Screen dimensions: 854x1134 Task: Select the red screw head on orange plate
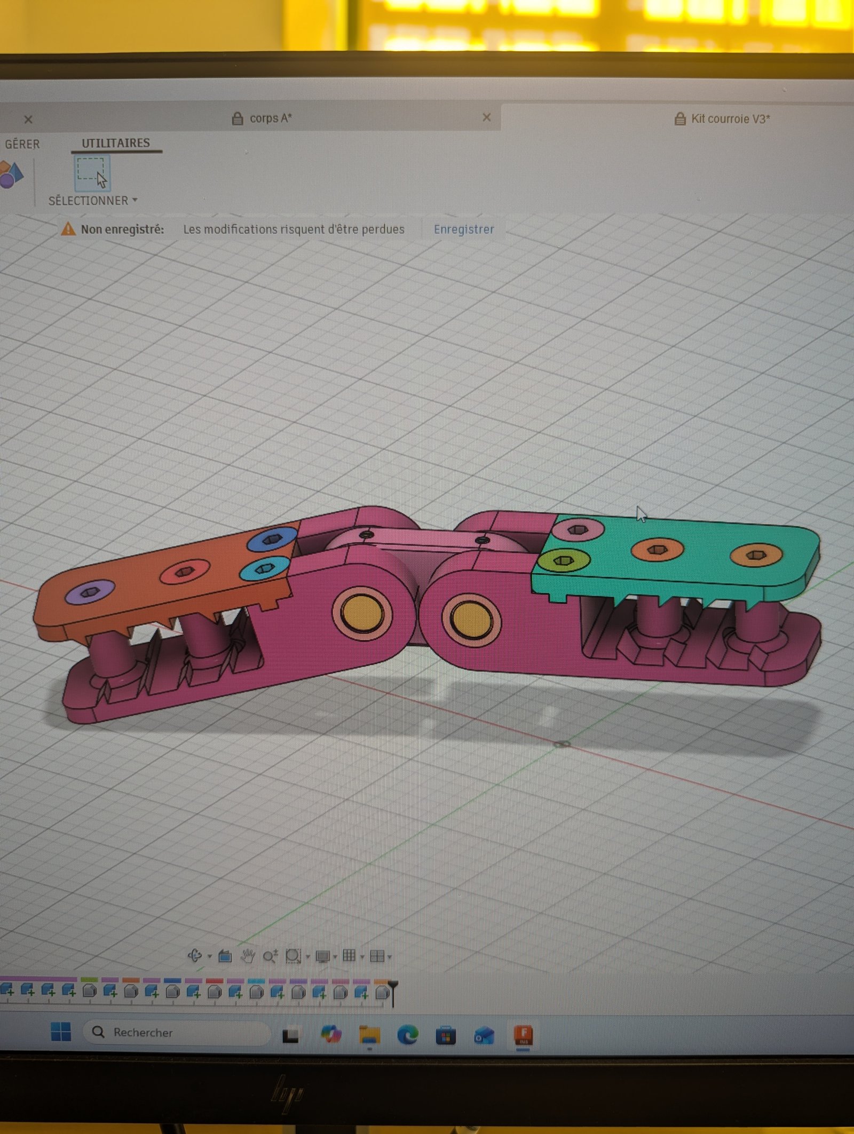tap(185, 572)
